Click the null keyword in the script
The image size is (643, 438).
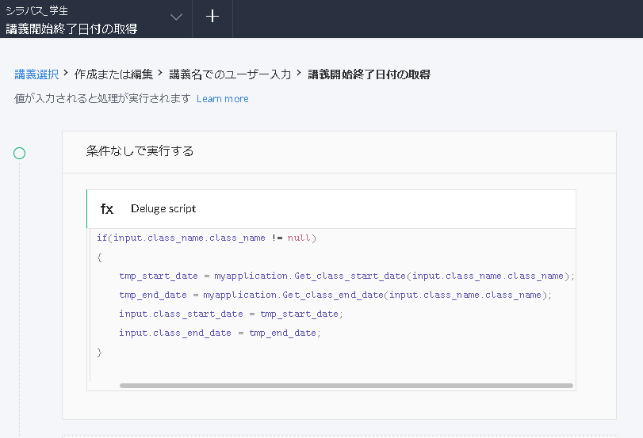(299, 238)
